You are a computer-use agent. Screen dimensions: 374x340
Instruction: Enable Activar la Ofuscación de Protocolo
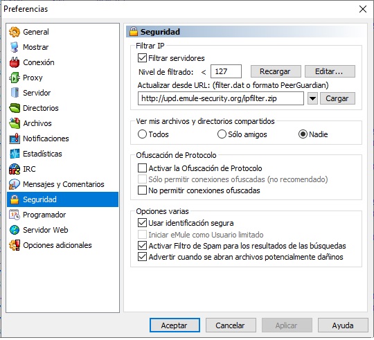(x=142, y=168)
